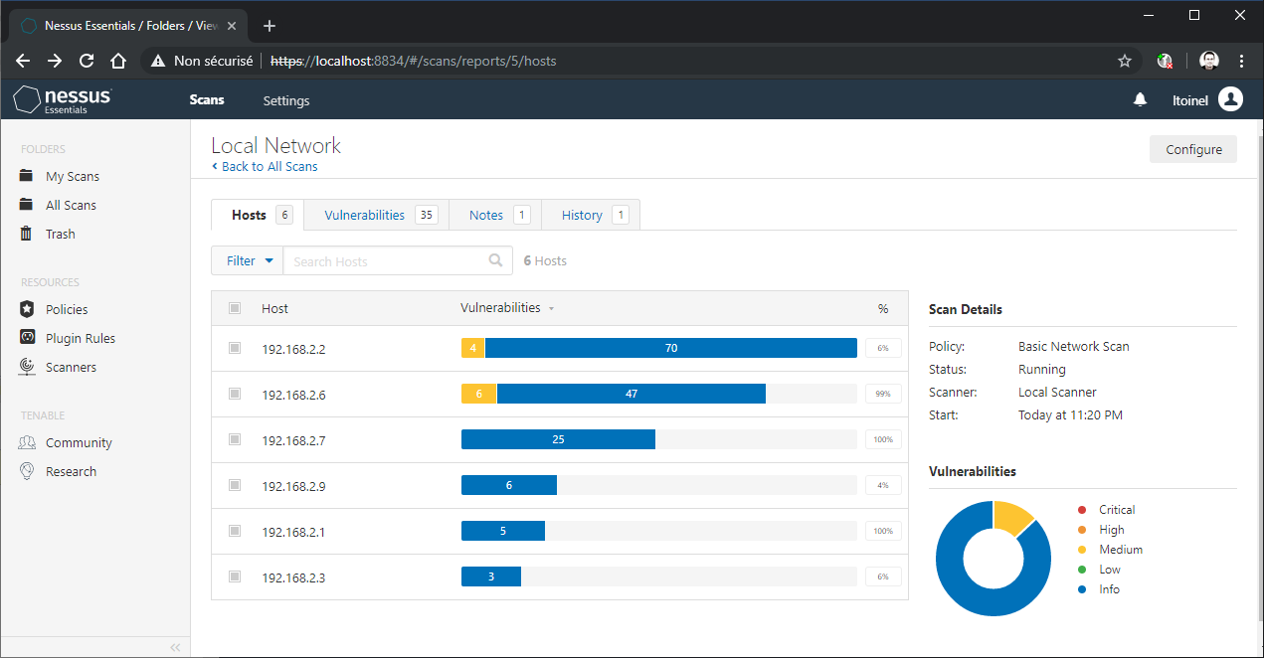Collapse the sidebar with double chevron
This screenshot has height=658, width=1264.
pos(175,647)
